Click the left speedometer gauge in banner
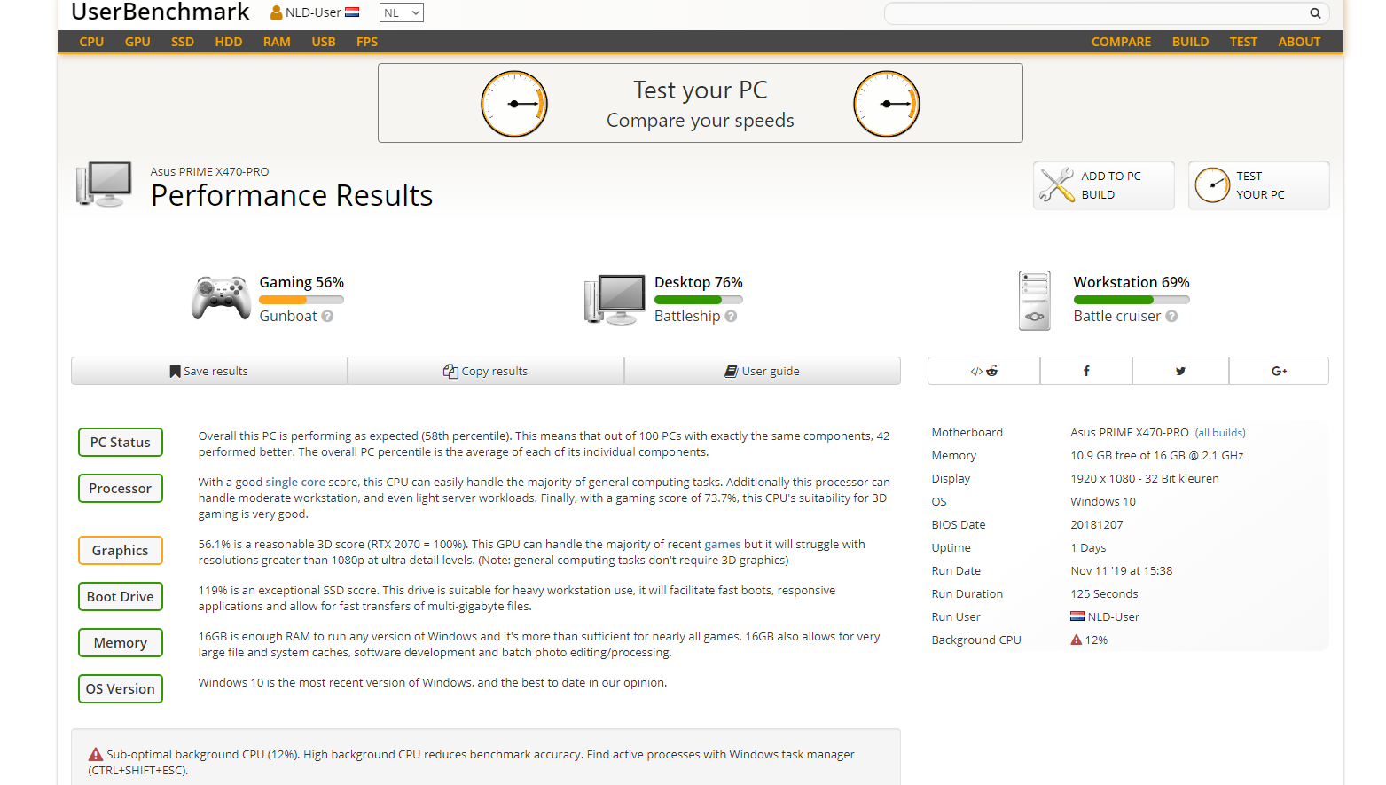The height and width of the screenshot is (785, 1386). [514, 104]
